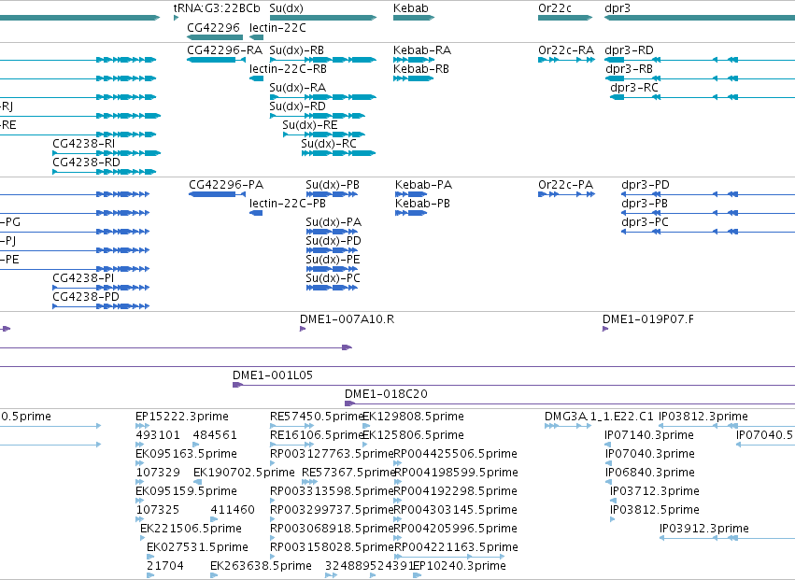Select EST EK221506.5prime
The image size is (795, 580).
point(191,530)
